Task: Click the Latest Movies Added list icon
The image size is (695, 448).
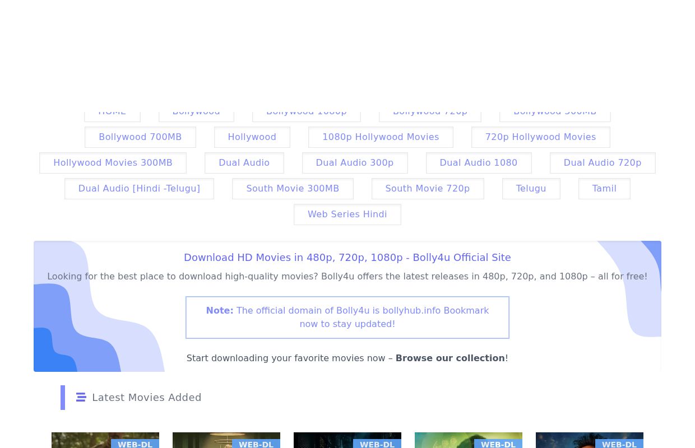Action: (81, 398)
